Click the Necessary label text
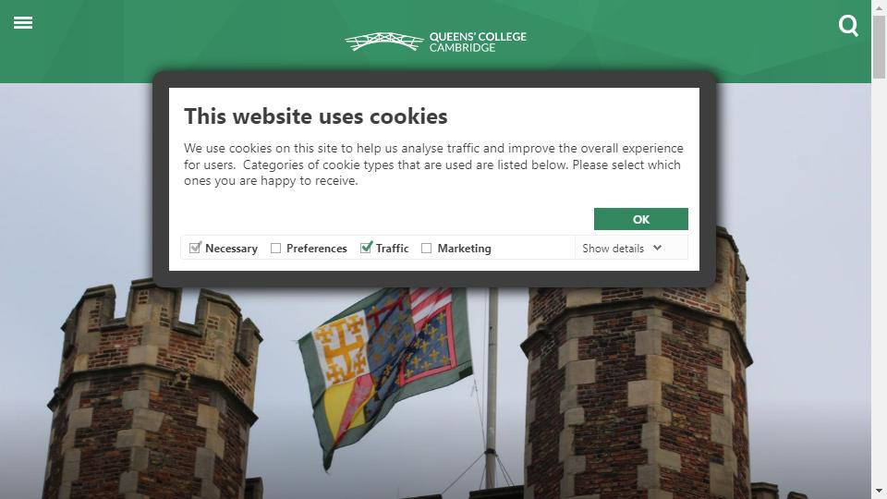Screen dimensions: 887x499 [x=231, y=249]
